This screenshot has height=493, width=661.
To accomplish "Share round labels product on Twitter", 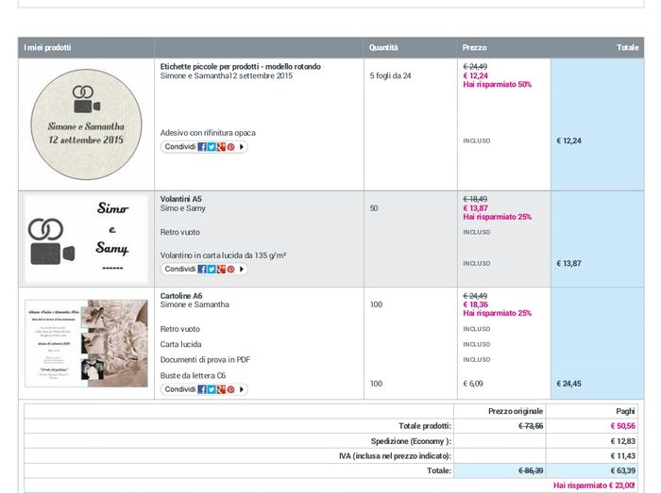I will pos(212,147).
